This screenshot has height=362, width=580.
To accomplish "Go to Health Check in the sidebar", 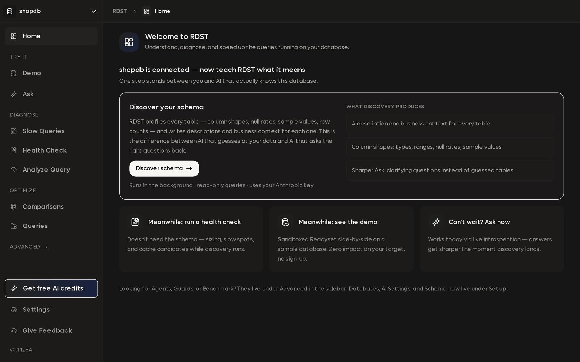I will point(51,150).
